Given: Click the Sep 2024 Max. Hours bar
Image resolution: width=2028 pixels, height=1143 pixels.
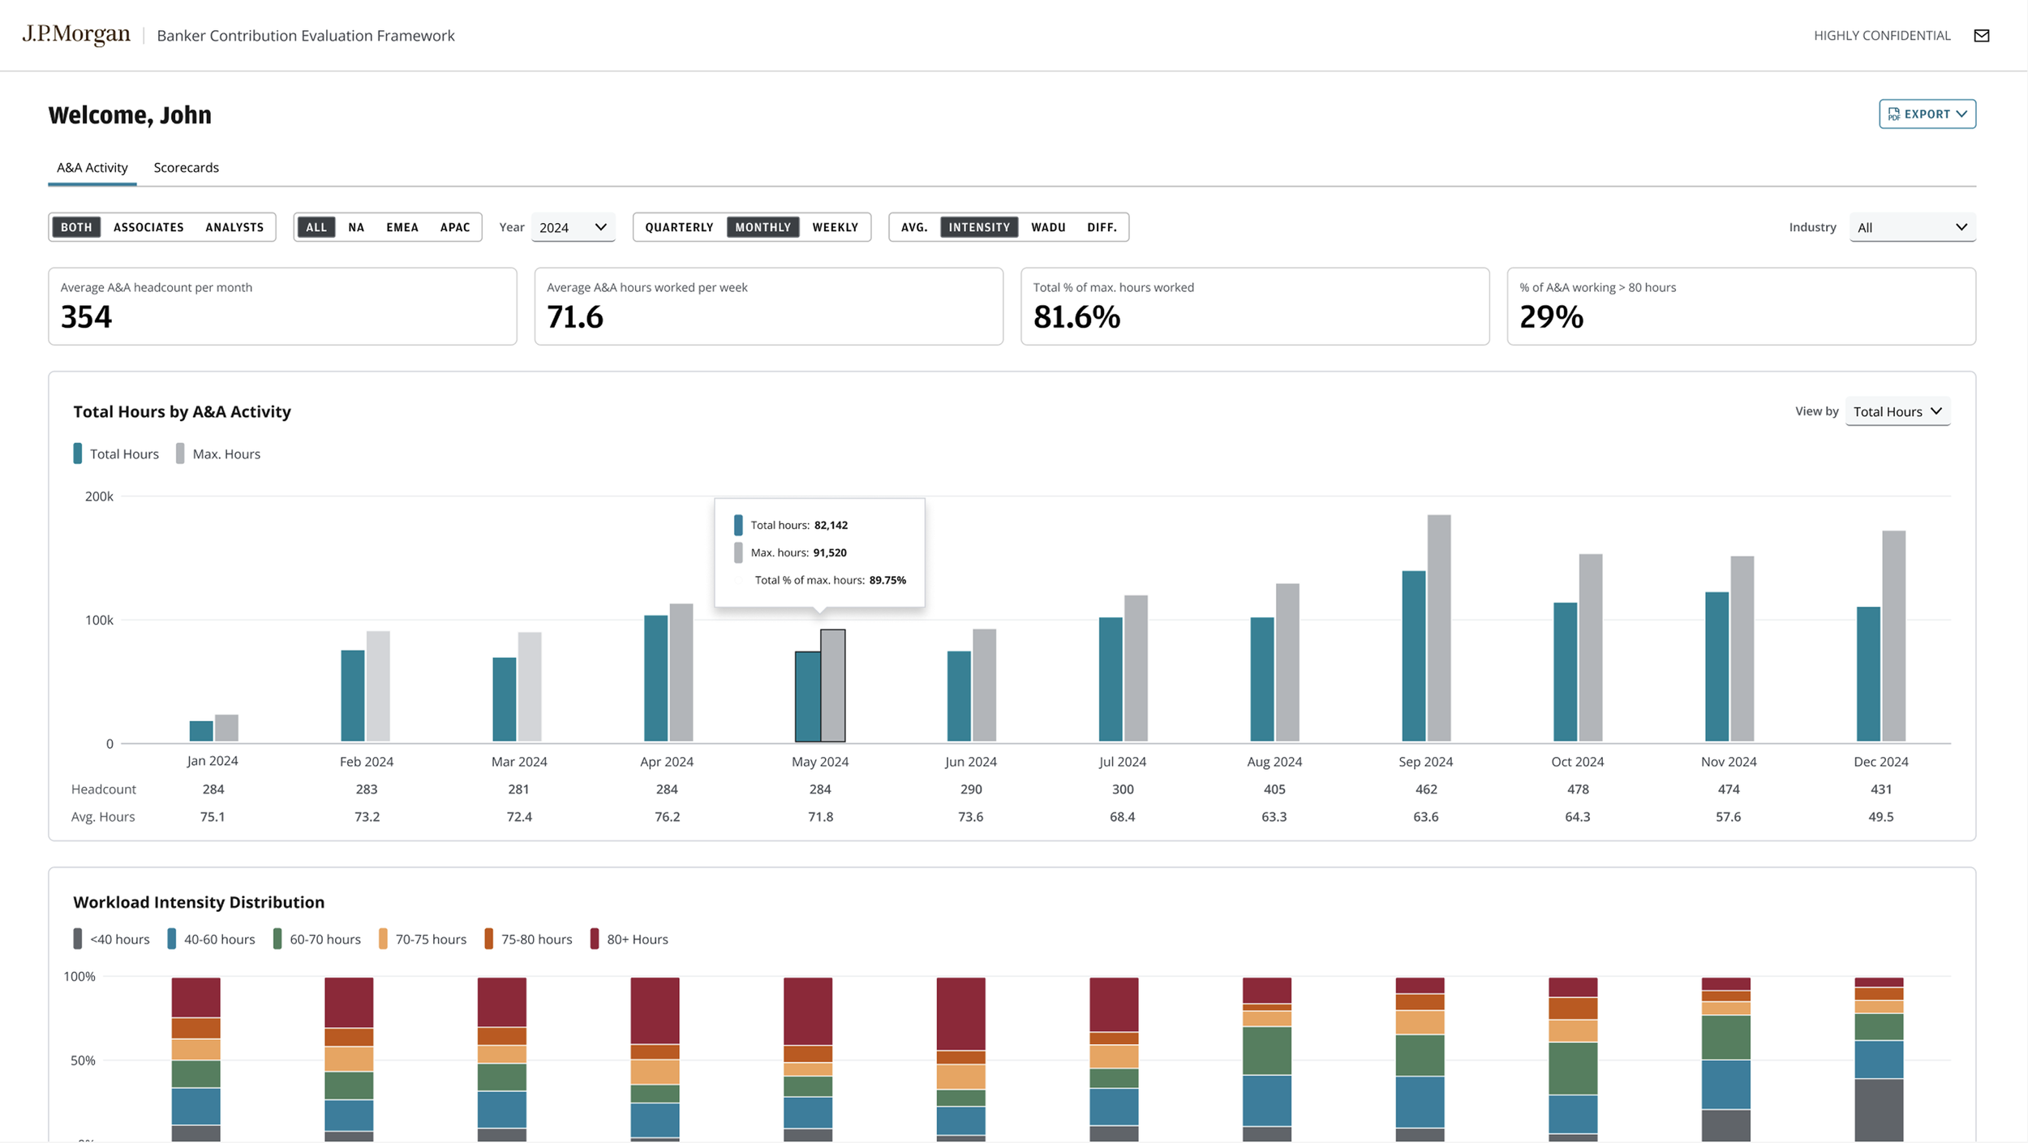Looking at the screenshot, I should coord(1439,628).
